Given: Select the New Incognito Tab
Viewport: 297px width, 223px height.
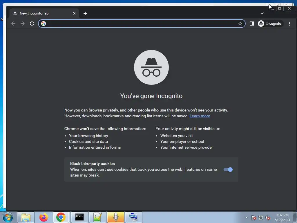Looking at the screenshot, I should [x=44, y=13].
